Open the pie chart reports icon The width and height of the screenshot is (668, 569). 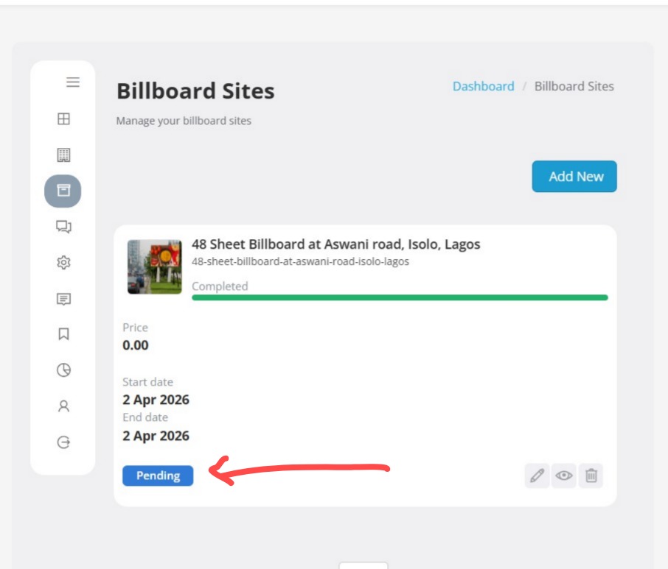click(63, 370)
